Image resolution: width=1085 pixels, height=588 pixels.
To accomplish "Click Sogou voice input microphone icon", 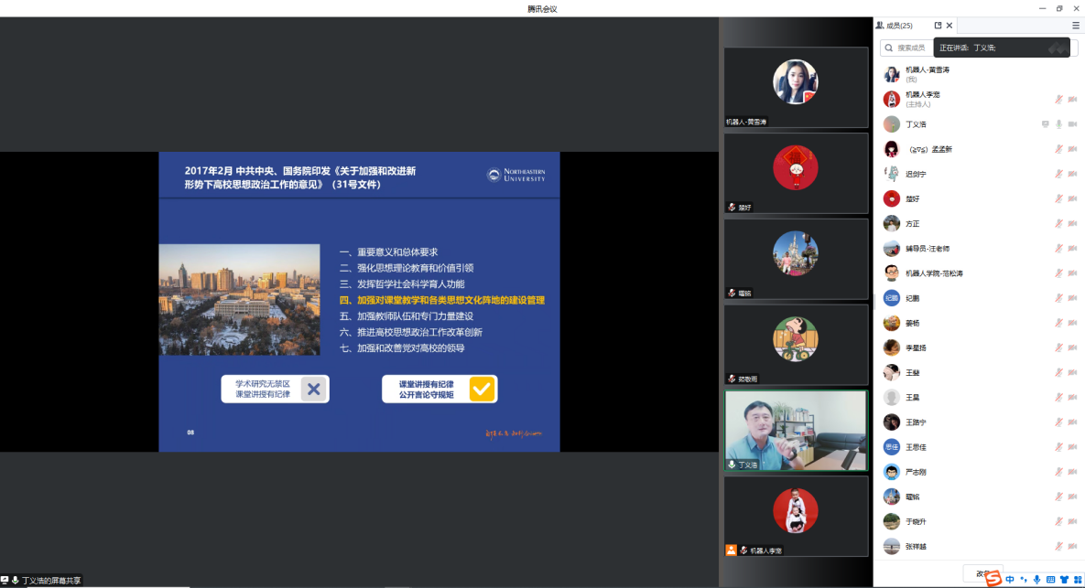I will pos(1036,579).
